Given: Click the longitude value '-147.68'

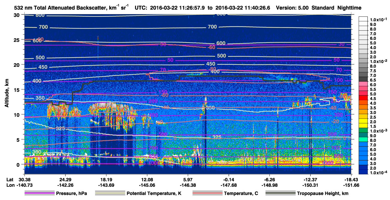Looking at the screenshot, I should [x=229, y=185].
